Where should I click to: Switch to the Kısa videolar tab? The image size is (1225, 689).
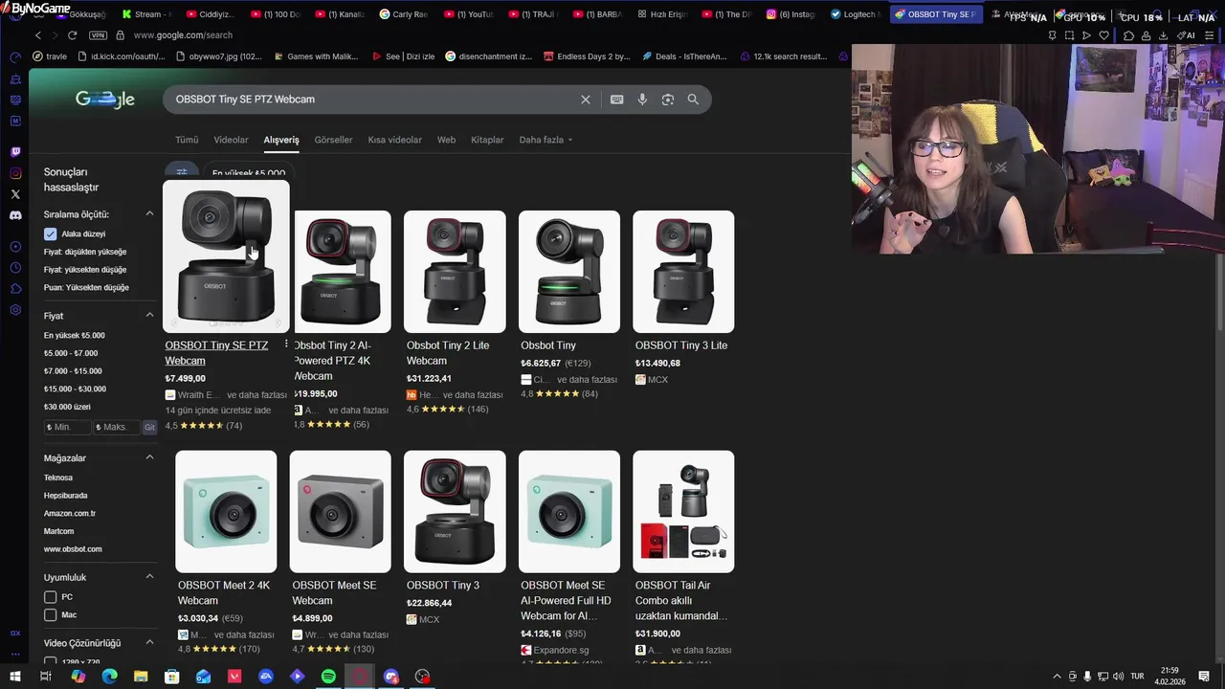(394, 140)
